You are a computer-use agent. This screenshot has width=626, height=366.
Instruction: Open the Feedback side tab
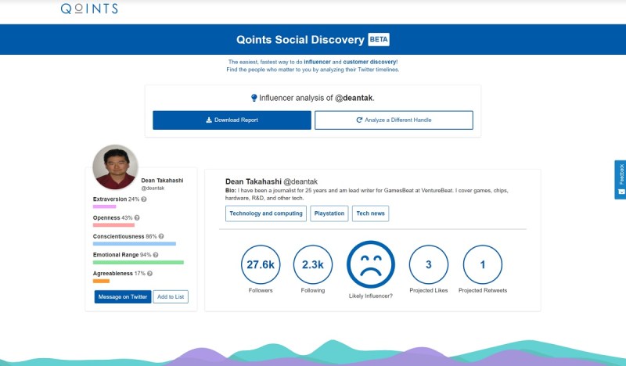(x=621, y=180)
